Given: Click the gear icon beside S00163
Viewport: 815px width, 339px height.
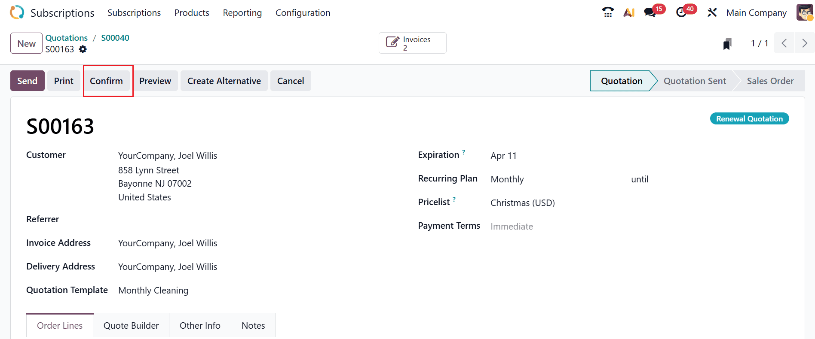Looking at the screenshot, I should point(83,49).
